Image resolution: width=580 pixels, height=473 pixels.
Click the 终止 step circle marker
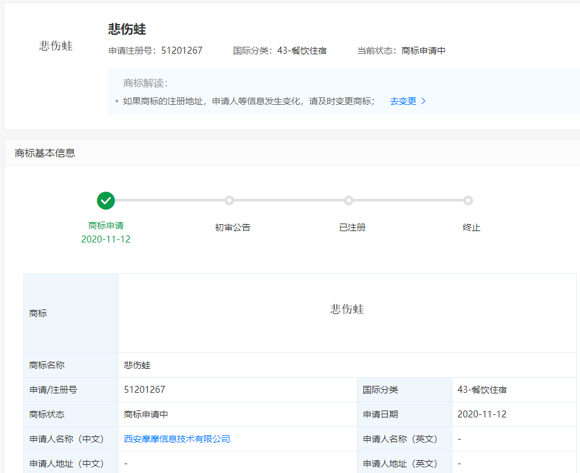[x=468, y=200]
